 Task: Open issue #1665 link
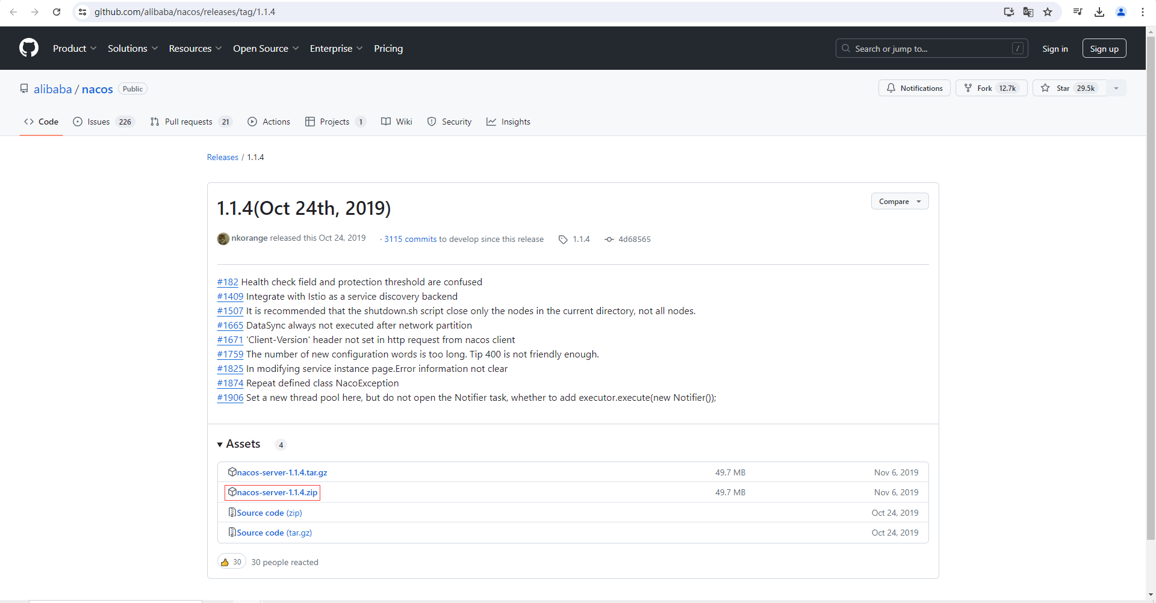pyautogui.click(x=230, y=325)
